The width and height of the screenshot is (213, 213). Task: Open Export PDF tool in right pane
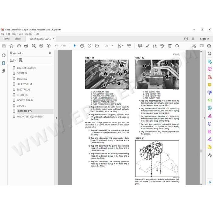pyautogui.click(x=210, y=61)
